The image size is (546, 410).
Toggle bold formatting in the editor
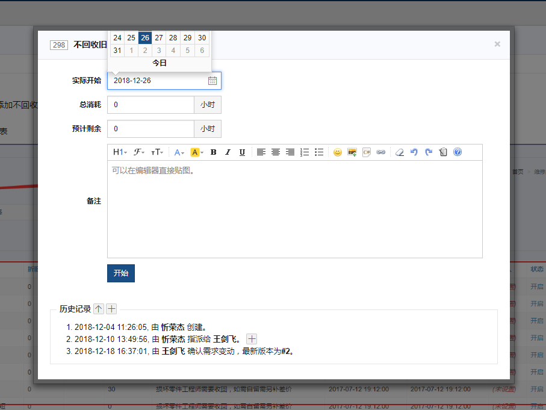click(213, 152)
